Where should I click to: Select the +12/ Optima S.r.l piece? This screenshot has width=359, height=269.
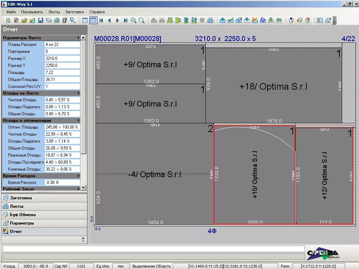pyautogui.click(x=324, y=176)
